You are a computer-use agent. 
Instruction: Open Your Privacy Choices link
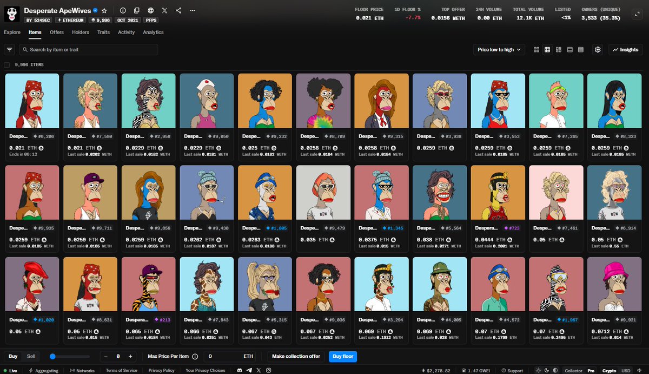[x=206, y=371]
